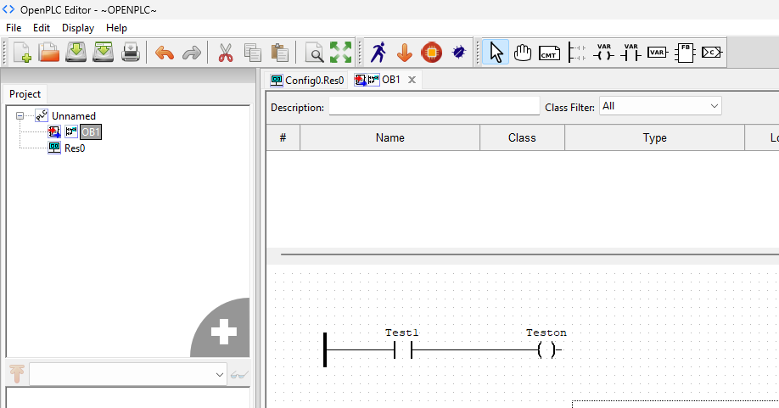Click the Start PLC Simulation running-man icon
This screenshot has height=408, width=779.
pyautogui.click(x=378, y=53)
